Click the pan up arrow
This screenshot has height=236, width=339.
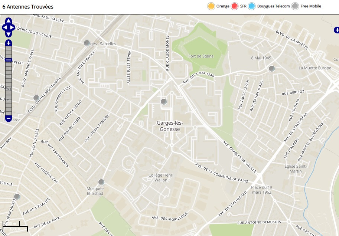point(9,21)
